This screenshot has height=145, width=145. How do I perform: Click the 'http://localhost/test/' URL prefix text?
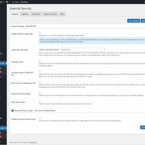tap(49, 50)
